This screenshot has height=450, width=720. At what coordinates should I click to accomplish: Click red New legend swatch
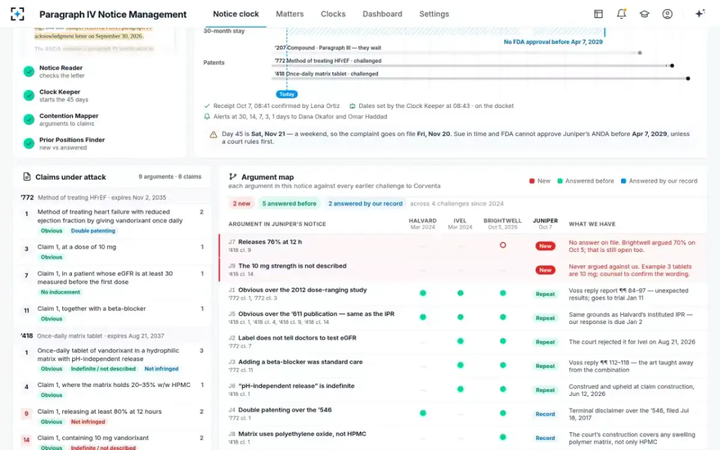(532, 181)
